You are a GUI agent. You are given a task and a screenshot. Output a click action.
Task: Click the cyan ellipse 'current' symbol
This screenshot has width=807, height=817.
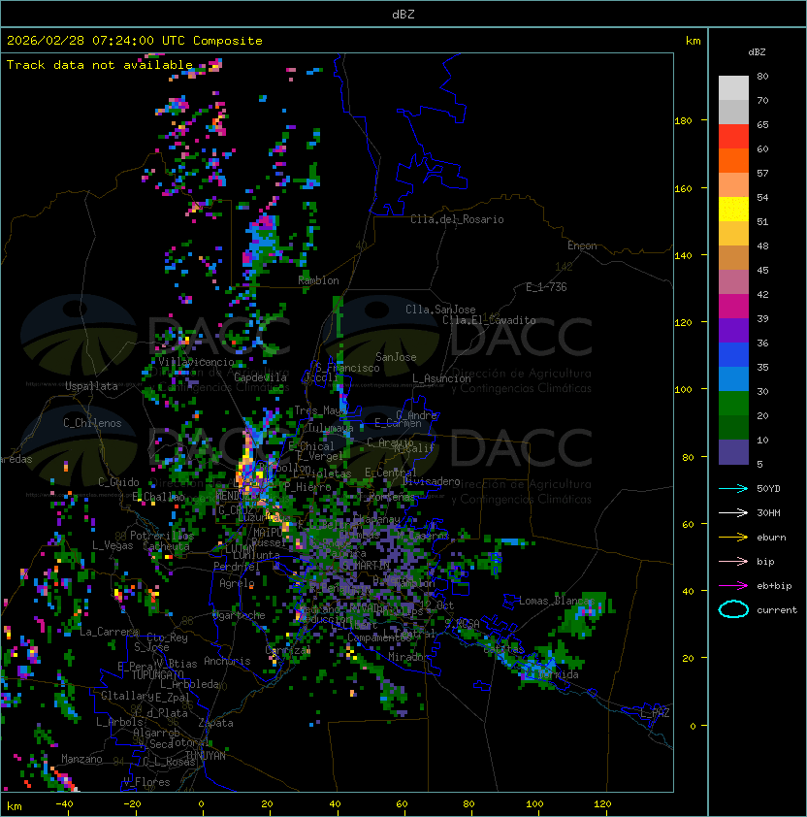[733, 609]
